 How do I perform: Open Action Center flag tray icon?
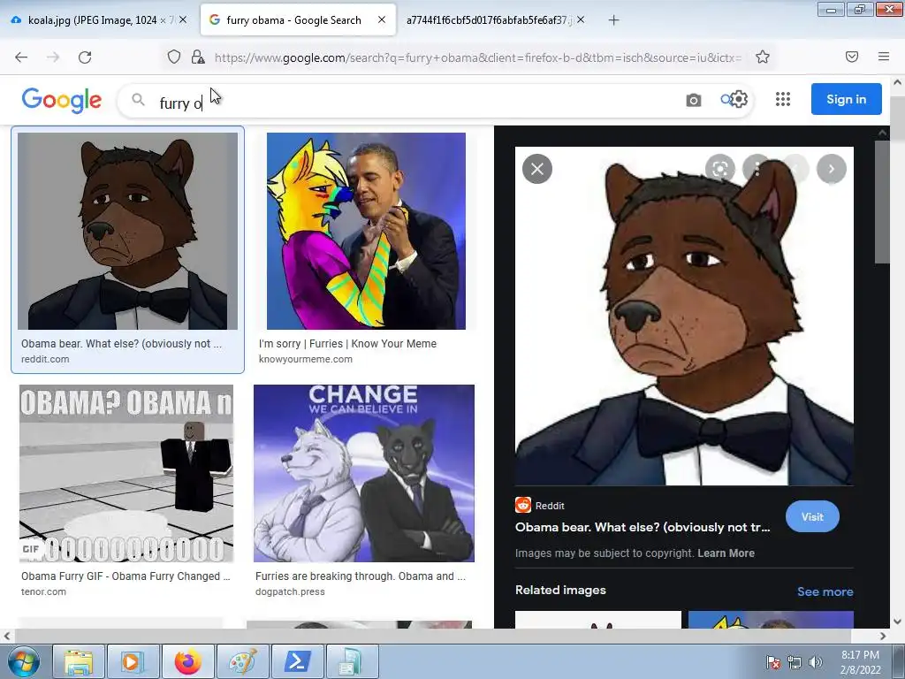(x=772, y=662)
